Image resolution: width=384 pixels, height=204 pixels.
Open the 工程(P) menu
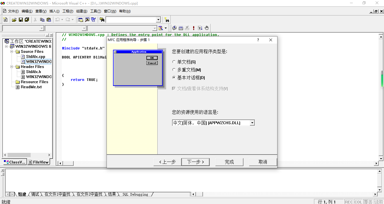coord(68,11)
